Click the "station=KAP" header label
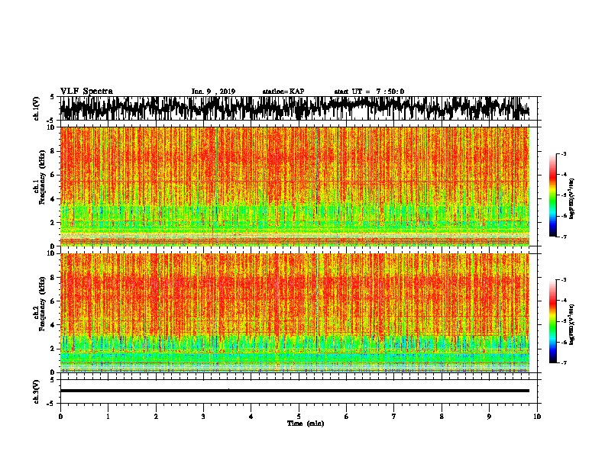Image resolution: width=605 pixels, height=467 pixels. (283, 92)
